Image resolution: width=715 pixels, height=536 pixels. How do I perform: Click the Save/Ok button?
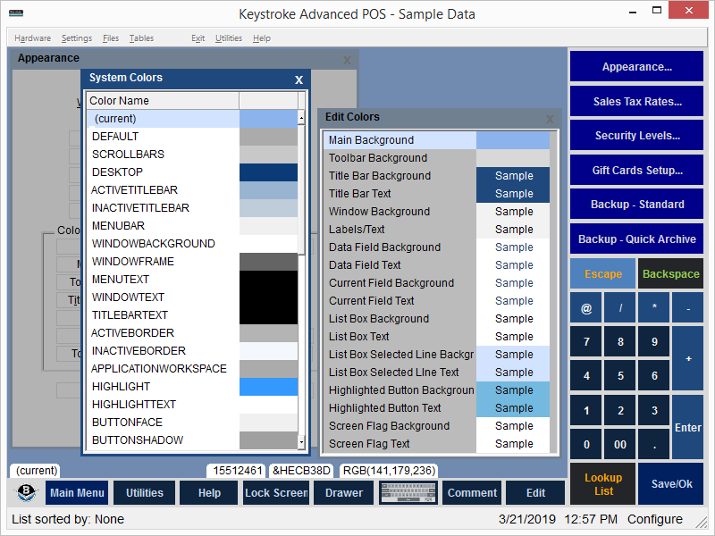pos(670,484)
